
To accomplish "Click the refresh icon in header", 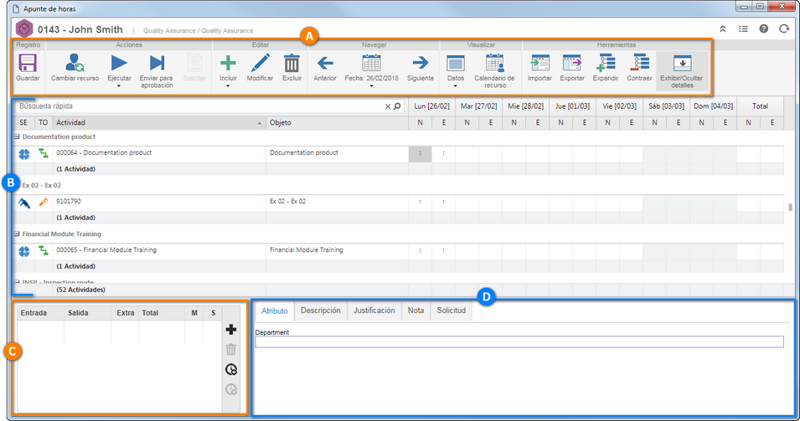I will pyautogui.click(x=784, y=29).
